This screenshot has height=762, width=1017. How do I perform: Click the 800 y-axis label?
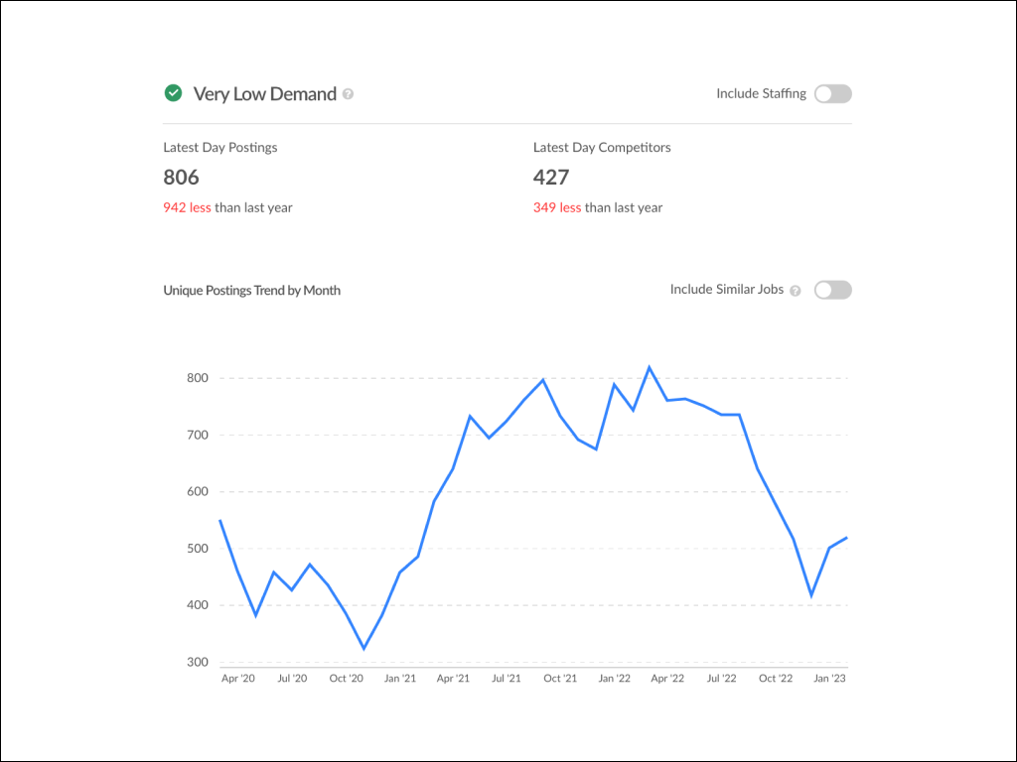click(x=198, y=378)
